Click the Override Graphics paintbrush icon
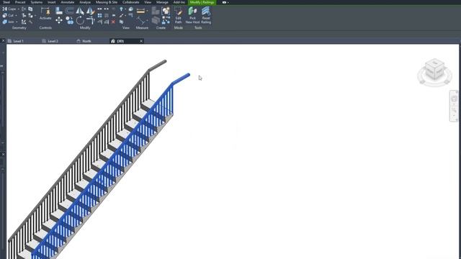The width and height of the screenshot is (461, 259). pyautogui.click(x=121, y=16)
